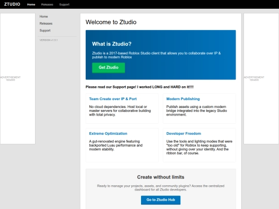Click the 'Use the tools and lighting modes' text
The image size is (279, 209).
click(x=199, y=147)
